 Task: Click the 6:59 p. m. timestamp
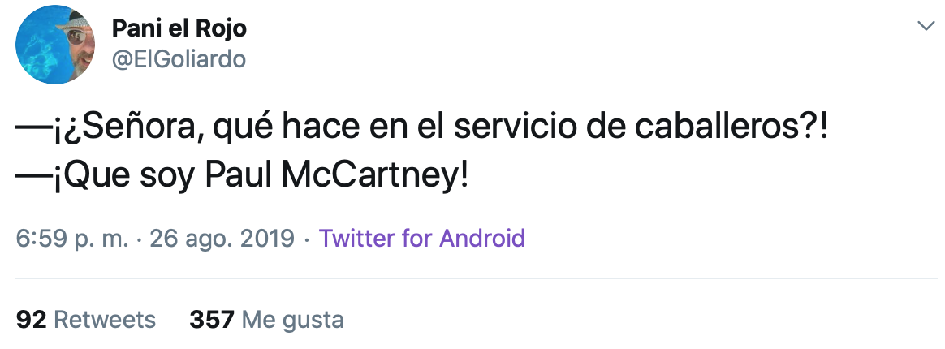click(73, 239)
